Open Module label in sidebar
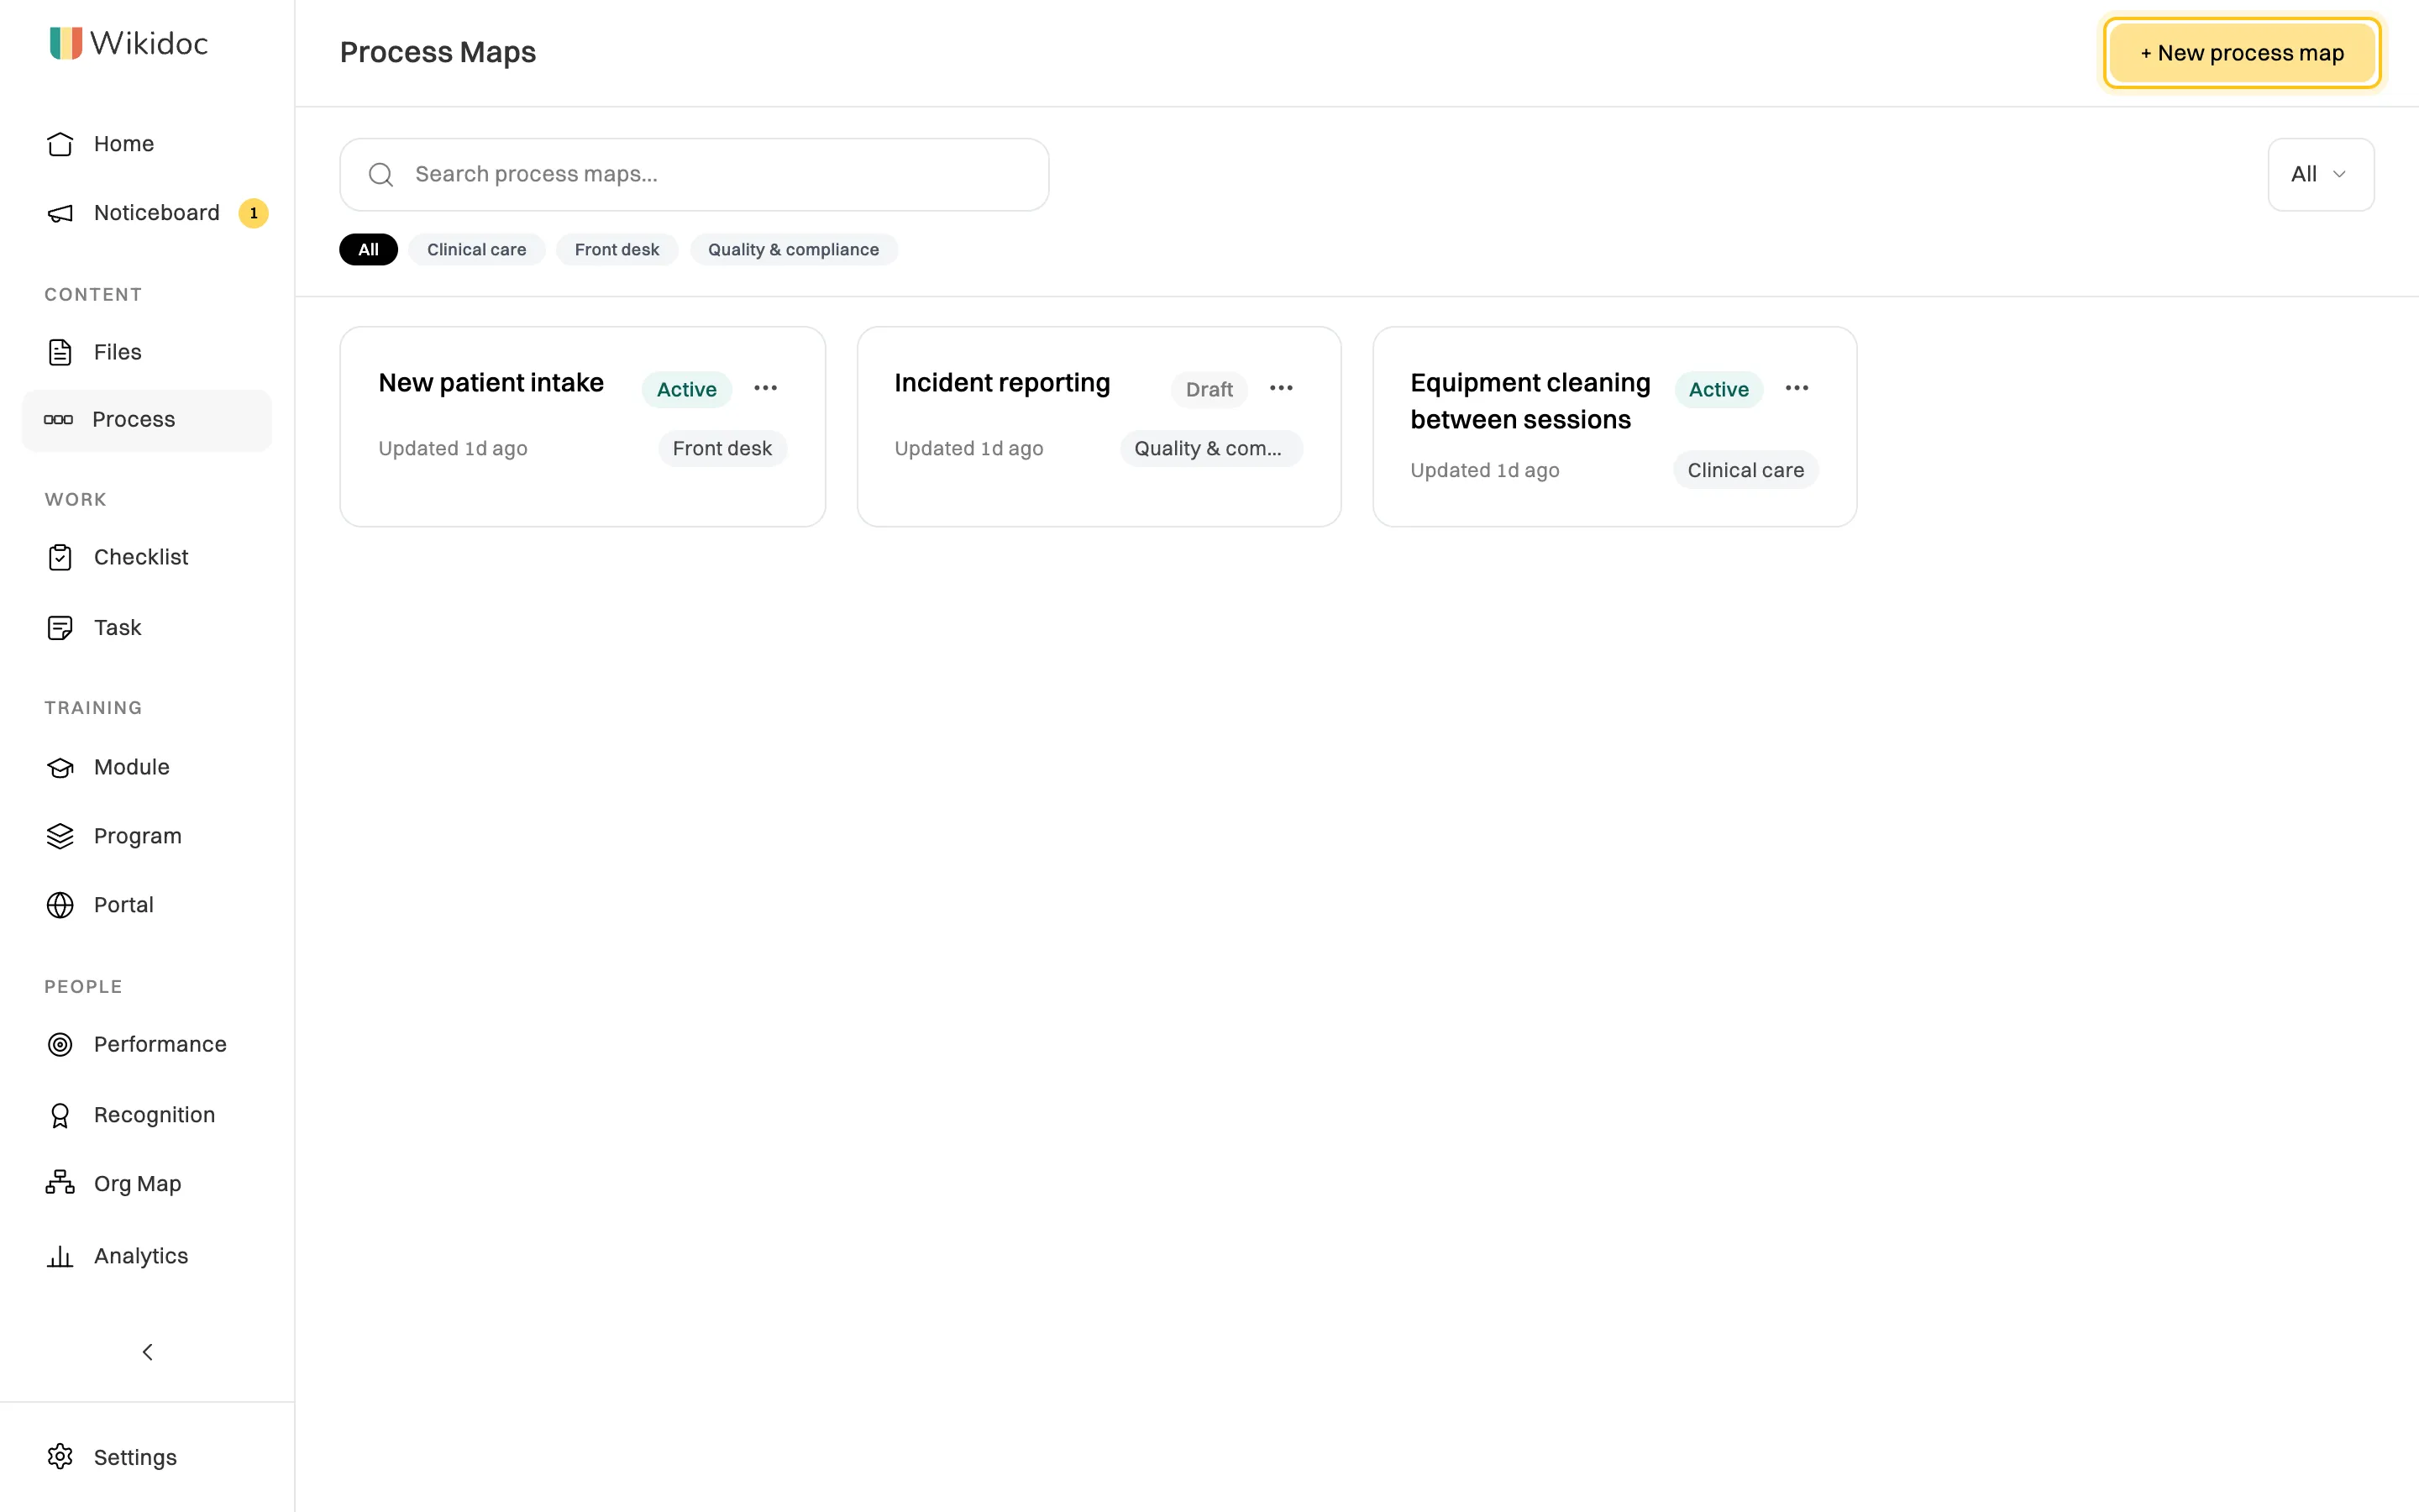2419x1512 pixels. coord(132,767)
